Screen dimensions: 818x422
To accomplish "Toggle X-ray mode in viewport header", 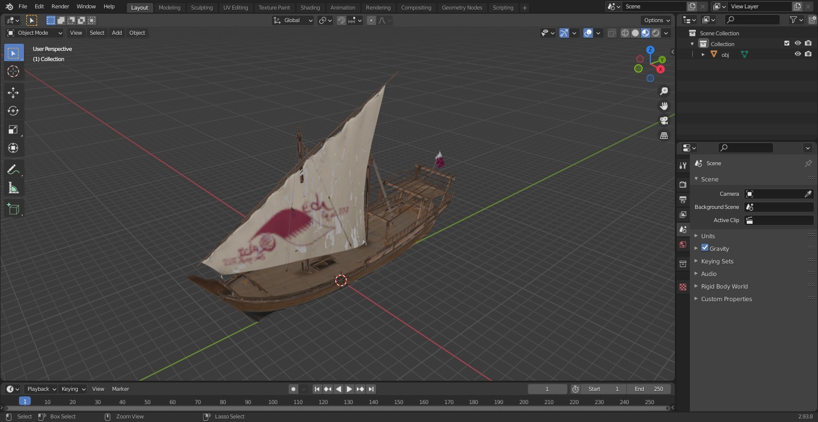I will (x=611, y=33).
